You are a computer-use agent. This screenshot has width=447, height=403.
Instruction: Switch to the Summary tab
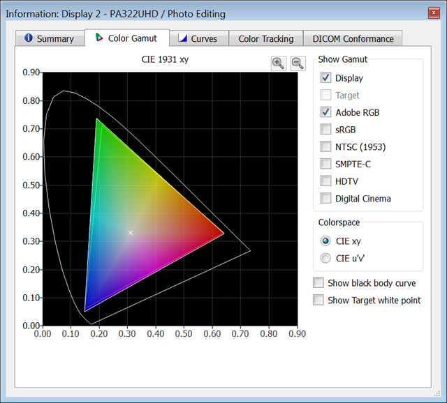(49, 39)
